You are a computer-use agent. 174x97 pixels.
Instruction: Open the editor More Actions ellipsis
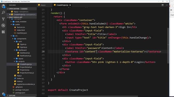(167, 5)
